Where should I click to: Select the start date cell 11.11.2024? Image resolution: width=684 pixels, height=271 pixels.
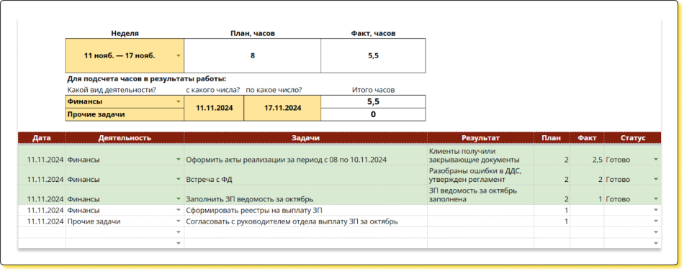(x=214, y=108)
